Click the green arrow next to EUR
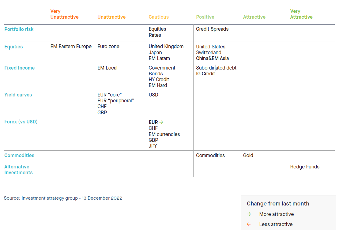343x241 pixels. coord(161,122)
